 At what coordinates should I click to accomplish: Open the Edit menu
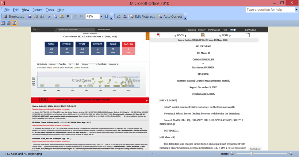click(16, 10)
